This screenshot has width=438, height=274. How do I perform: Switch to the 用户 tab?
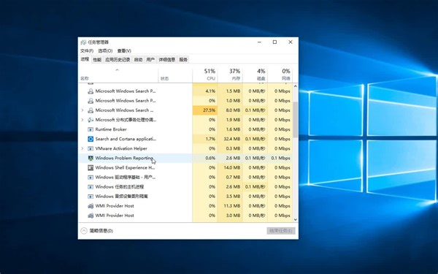(x=150, y=60)
